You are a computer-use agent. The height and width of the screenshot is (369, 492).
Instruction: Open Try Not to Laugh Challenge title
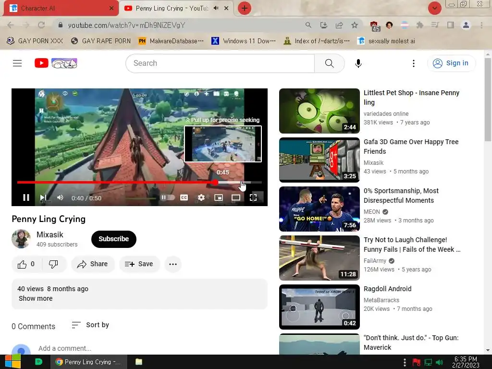[x=412, y=245]
